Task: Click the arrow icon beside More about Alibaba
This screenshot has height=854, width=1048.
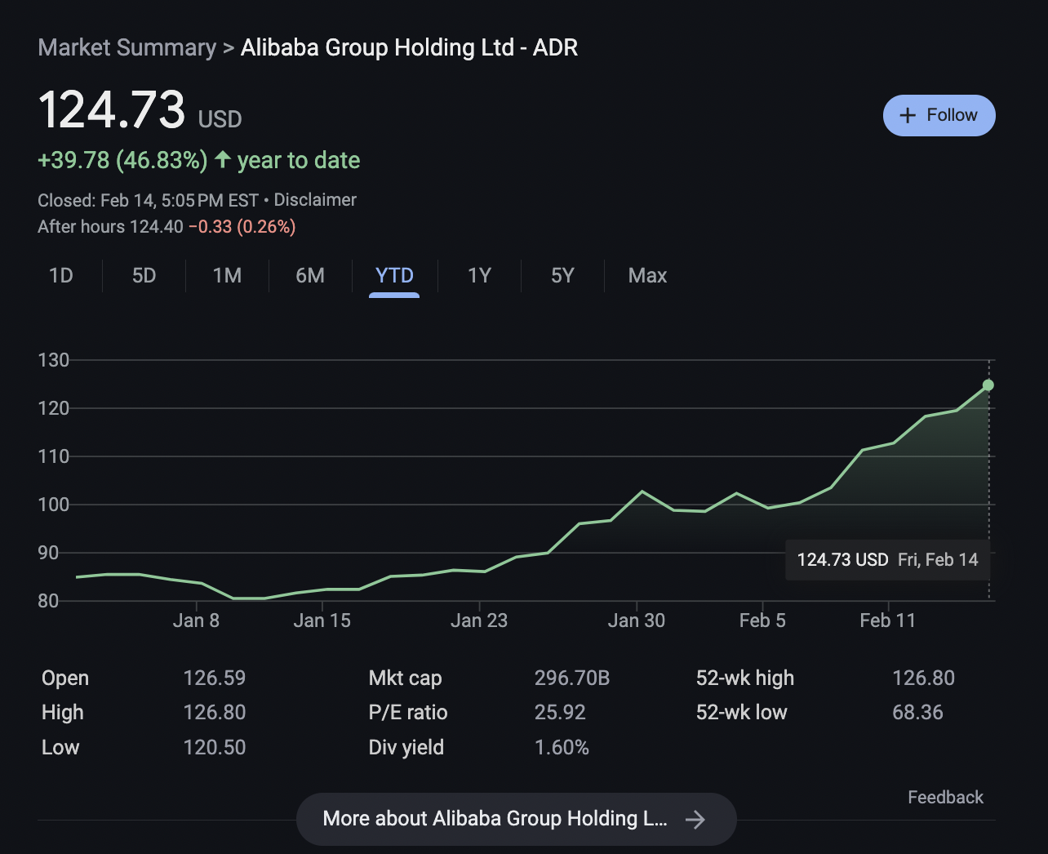Action: 695,819
